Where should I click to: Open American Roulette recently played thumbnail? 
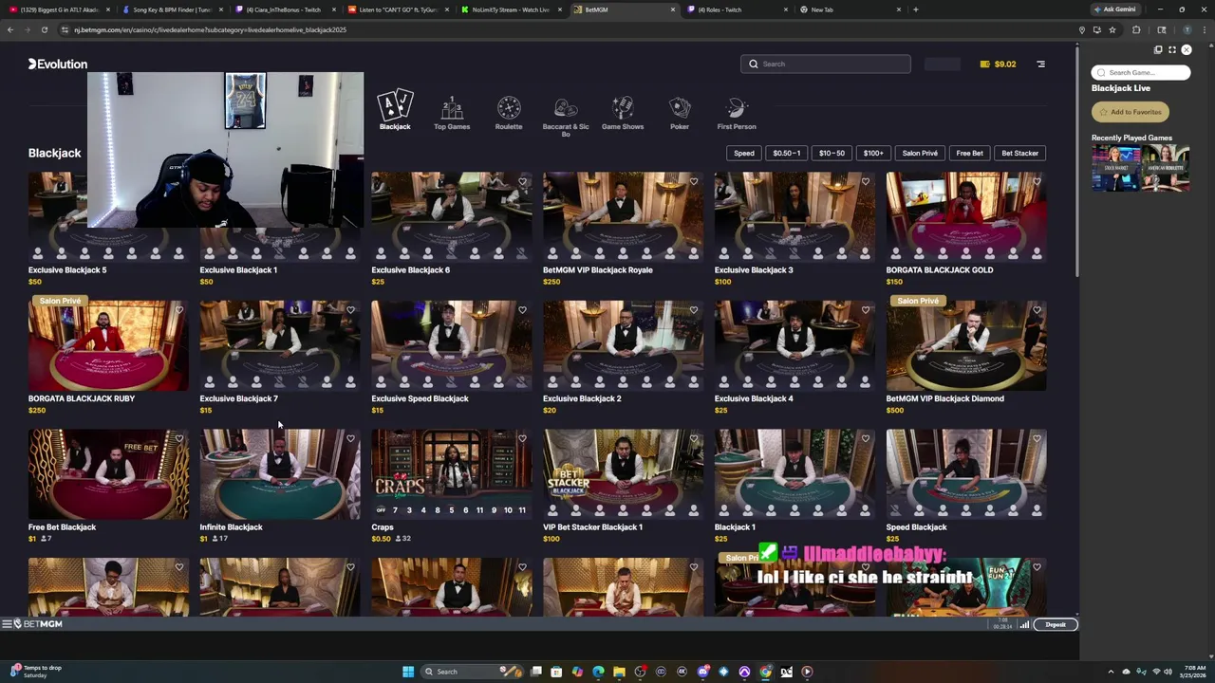tap(1166, 168)
